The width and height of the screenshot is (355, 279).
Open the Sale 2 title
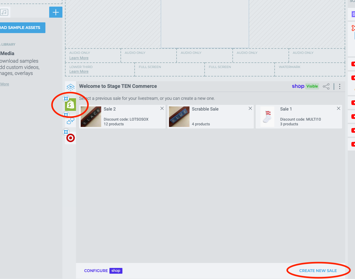point(110,109)
